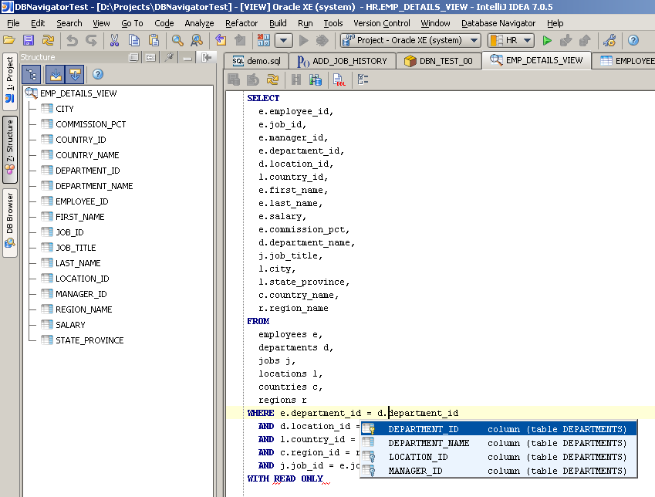Click 'e.employee_id,' line in the editor
Viewport: 655px width, 497px height.
click(x=295, y=112)
